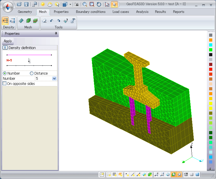The width and height of the screenshot is (216, 179).
Task: Select the highlighted pointer arrow tool
Action: [x=114, y=4]
